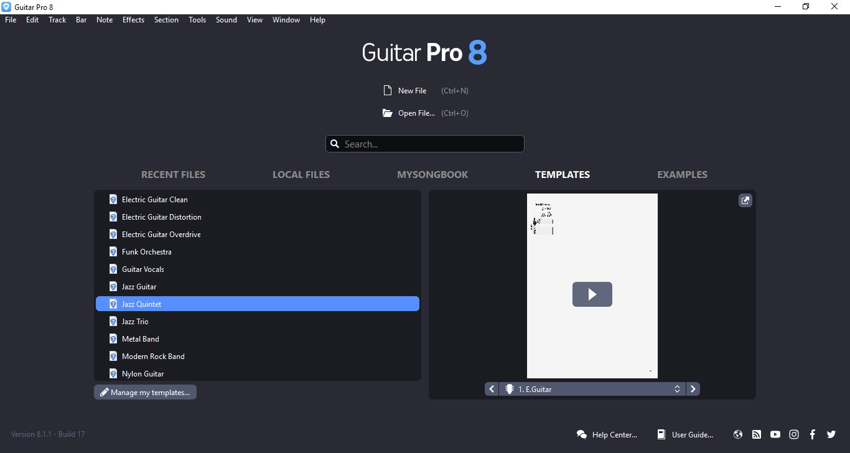This screenshot has width=850, height=453.
Task: Click Version 8.1.1 - Build 17 text
Action: point(48,434)
